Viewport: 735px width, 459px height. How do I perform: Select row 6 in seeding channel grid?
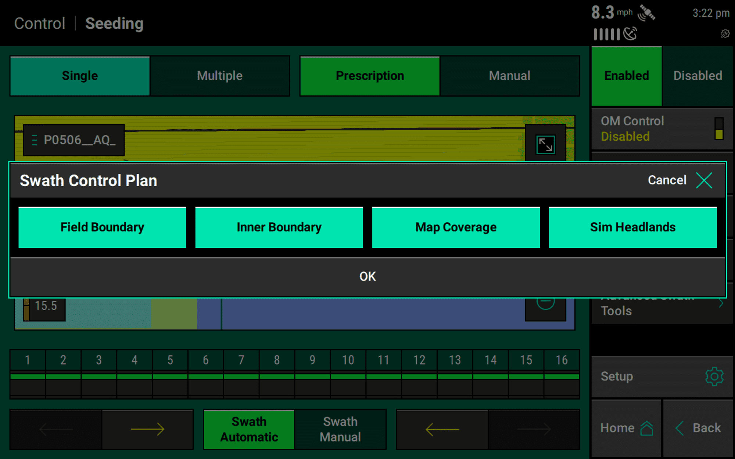point(206,360)
